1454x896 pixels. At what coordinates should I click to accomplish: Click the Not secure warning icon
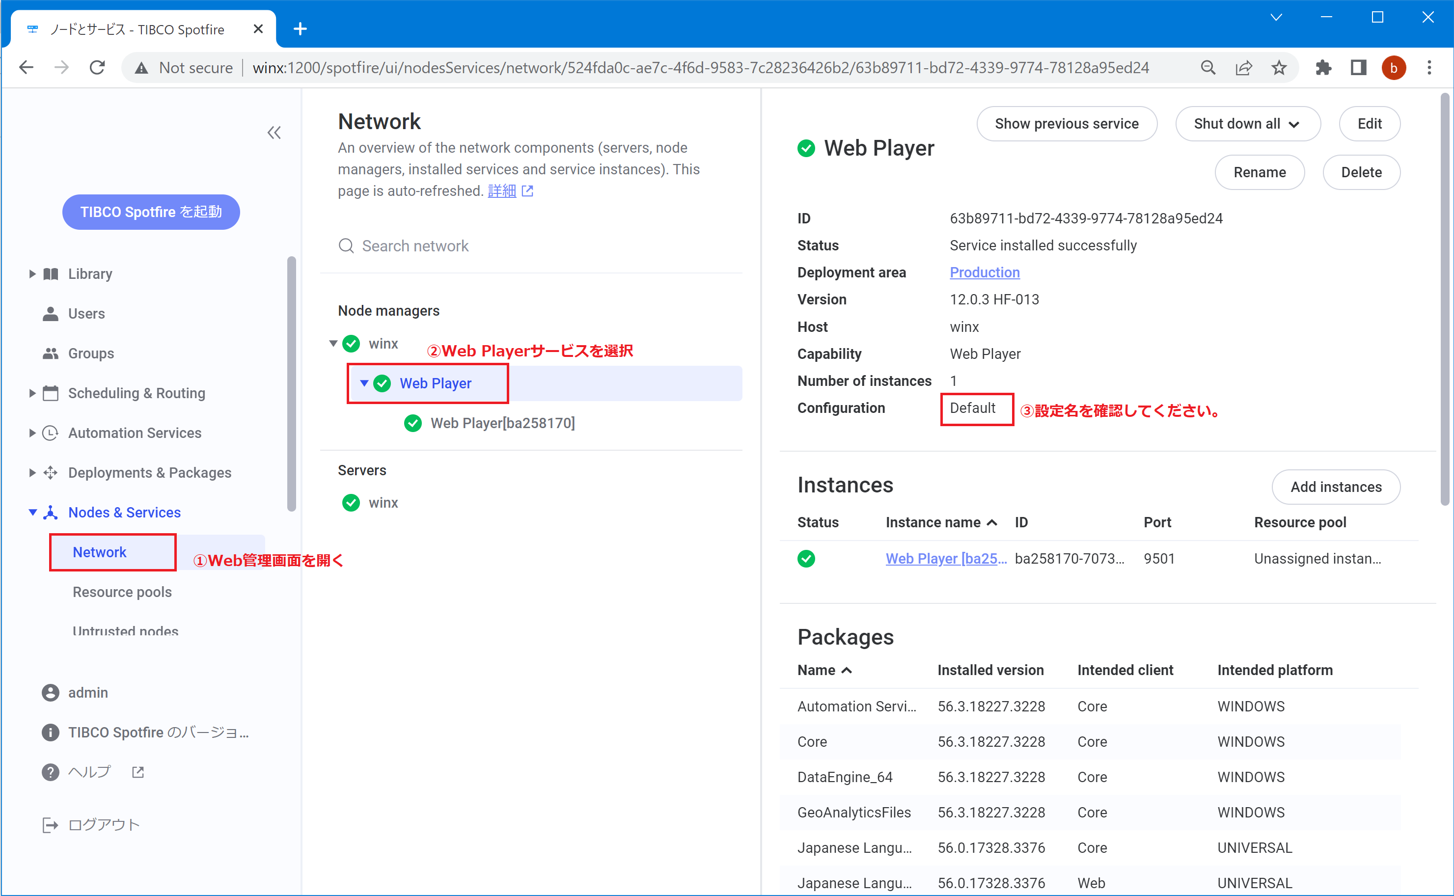(x=141, y=68)
